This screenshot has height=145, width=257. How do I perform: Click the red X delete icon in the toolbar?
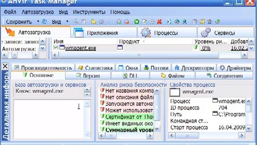coord(159,22)
